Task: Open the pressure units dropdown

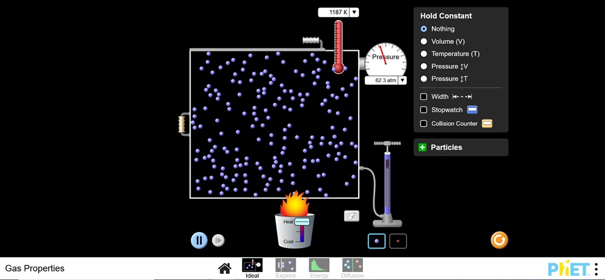Action: 402,80
